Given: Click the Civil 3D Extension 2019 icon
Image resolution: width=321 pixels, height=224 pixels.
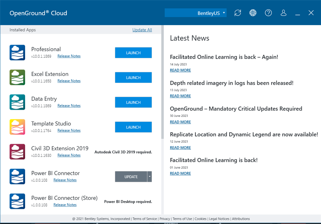Looking at the screenshot, I should [x=17, y=152].
